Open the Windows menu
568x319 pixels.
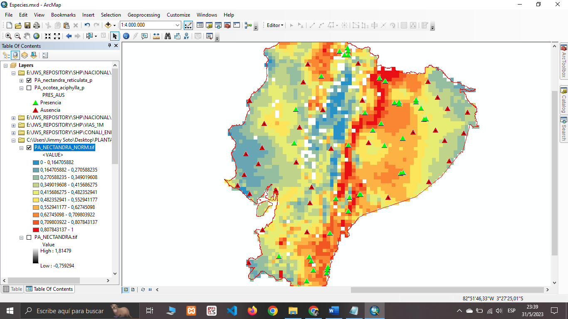pyautogui.click(x=207, y=15)
